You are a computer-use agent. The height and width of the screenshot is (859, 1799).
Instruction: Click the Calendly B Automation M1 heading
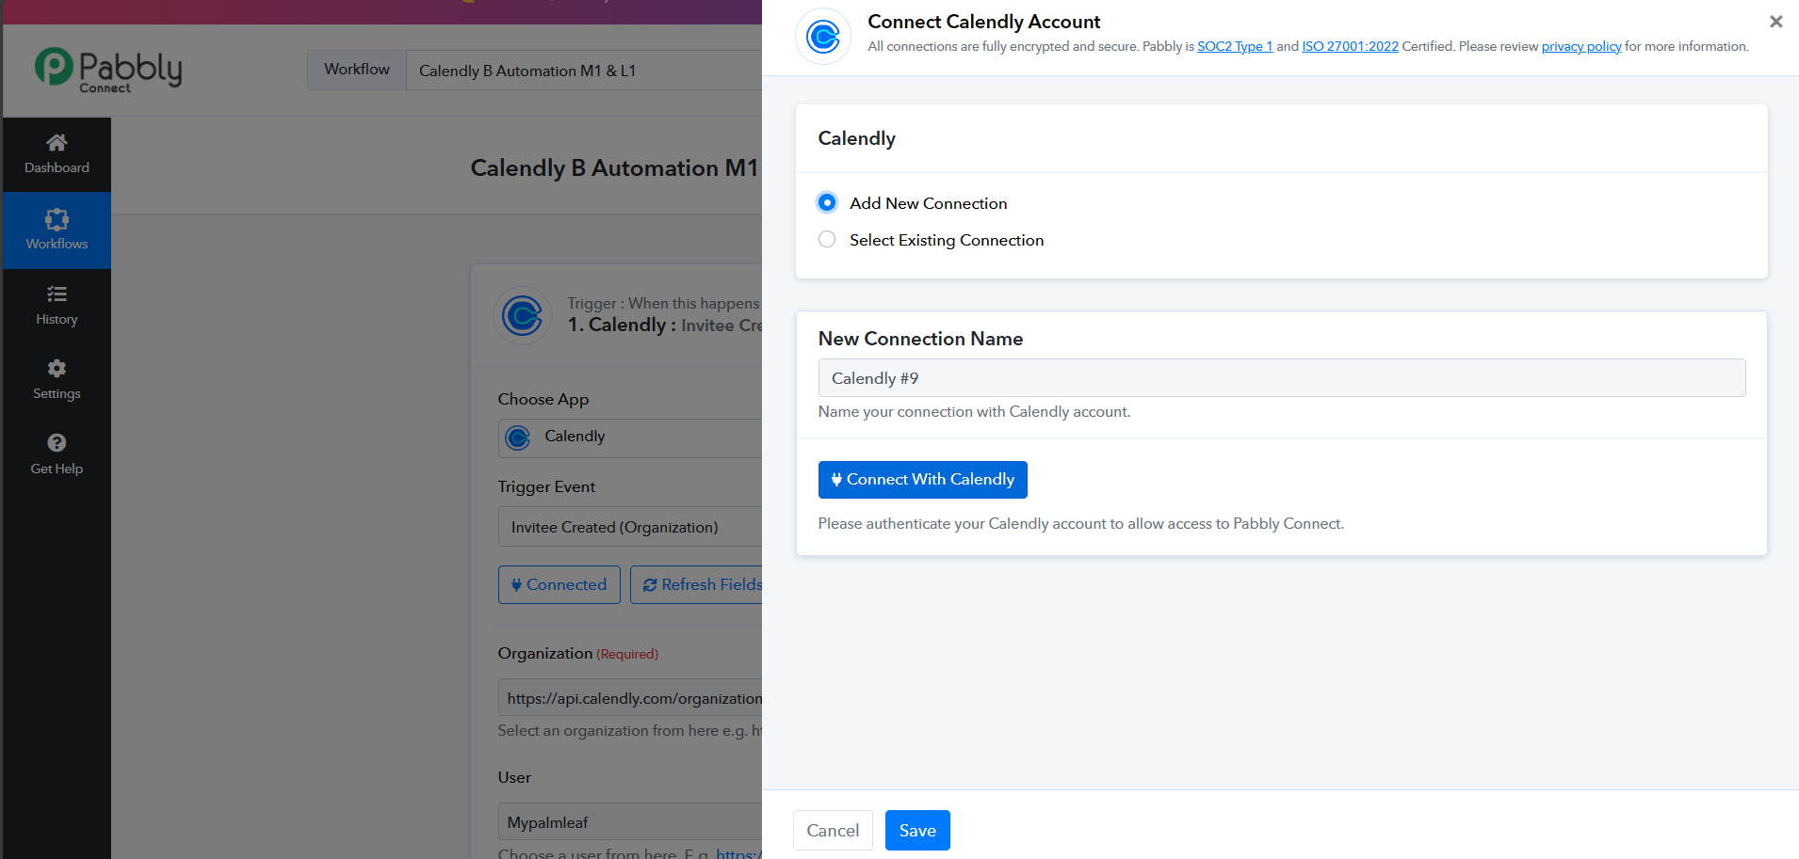(614, 168)
